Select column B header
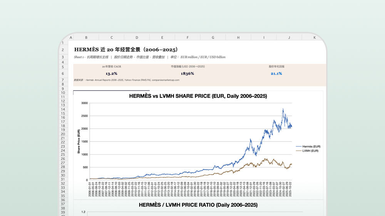This screenshot has height=216, width=385. click(86, 38)
